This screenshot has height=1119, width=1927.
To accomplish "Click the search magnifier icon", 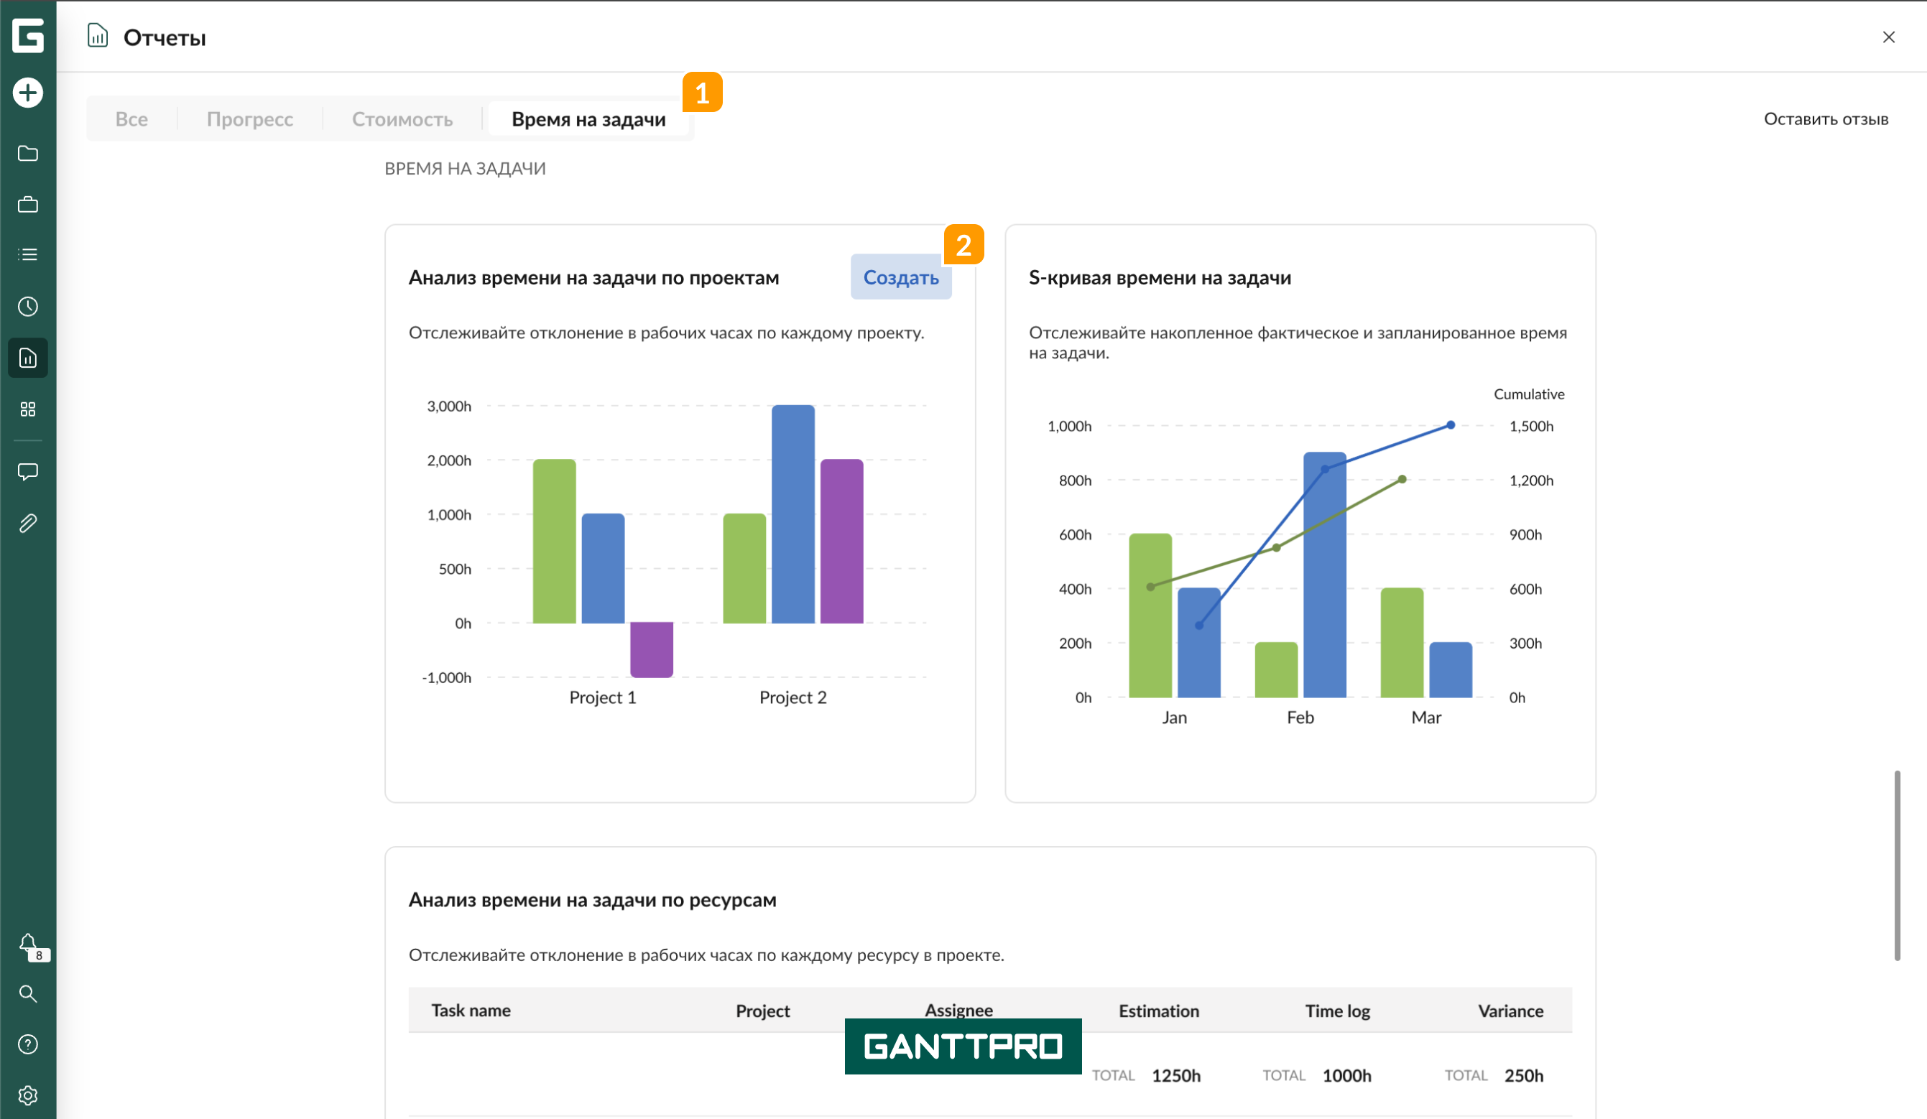I will click(x=28, y=993).
